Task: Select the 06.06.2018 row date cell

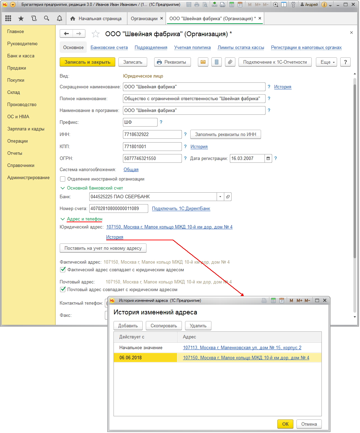Action: (x=145, y=358)
